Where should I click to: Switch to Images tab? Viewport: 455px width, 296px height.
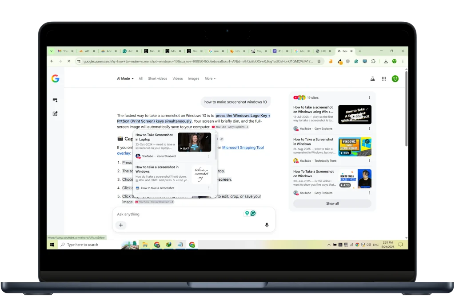click(194, 79)
